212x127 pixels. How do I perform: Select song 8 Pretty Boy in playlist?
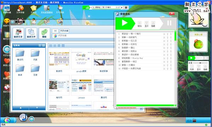point(145,58)
